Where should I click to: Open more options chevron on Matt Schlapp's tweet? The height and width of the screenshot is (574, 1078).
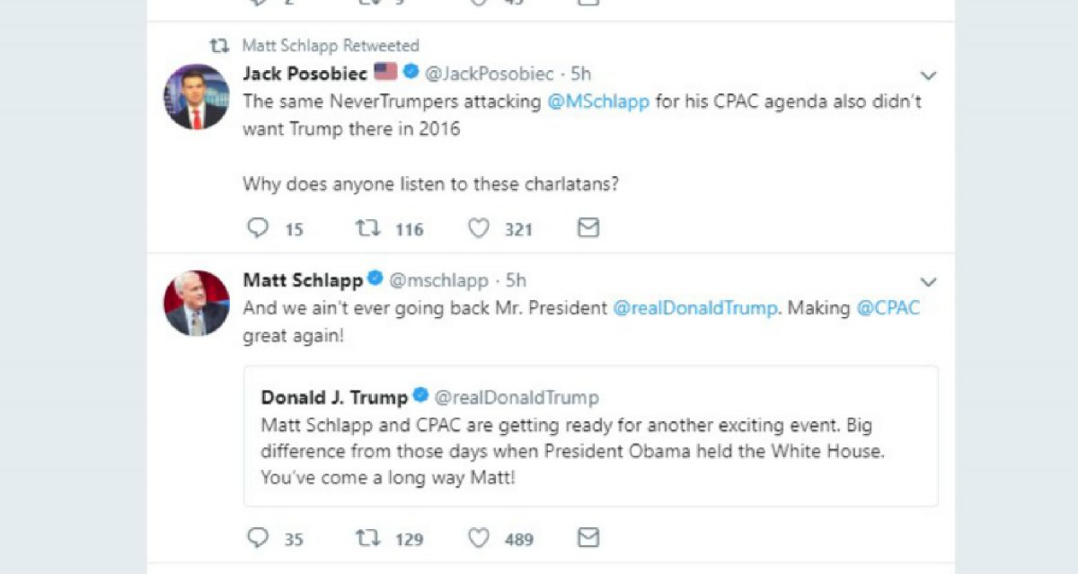click(x=928, y=282)
